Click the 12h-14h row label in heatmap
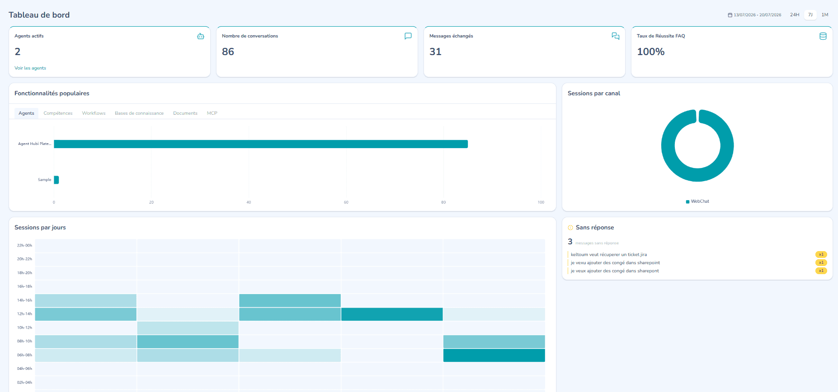This screenshot has height=392, width=838. pyautogui.click(x=24, y=314)
